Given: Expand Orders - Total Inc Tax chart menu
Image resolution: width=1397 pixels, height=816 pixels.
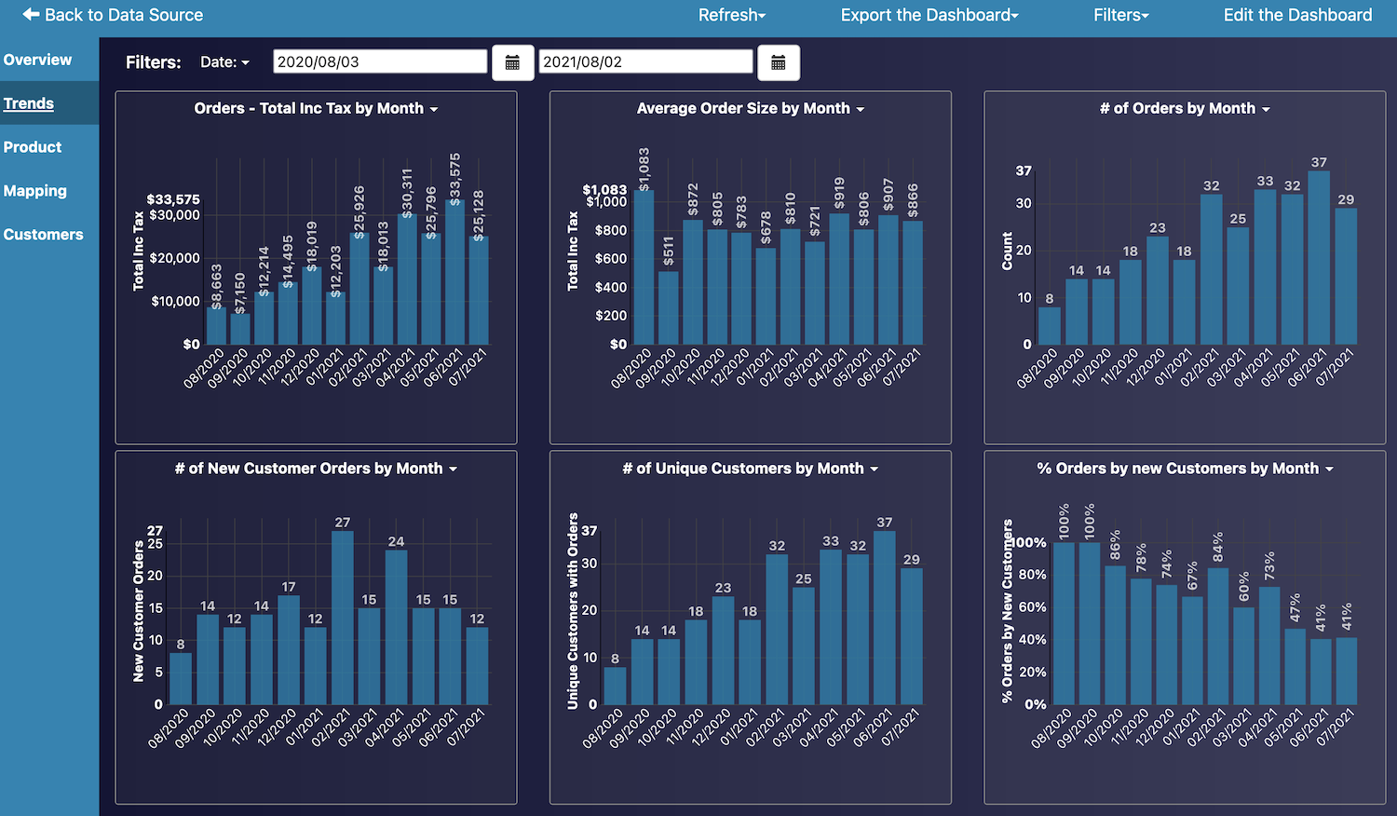Looking at the screenshot, I should (x=433, y=109).
